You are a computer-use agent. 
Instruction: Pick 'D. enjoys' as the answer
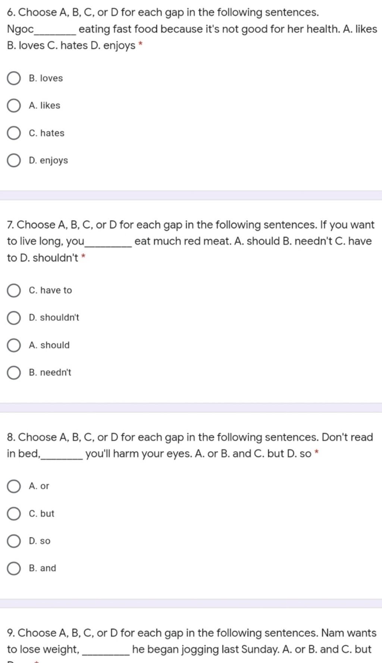(14, 160)
